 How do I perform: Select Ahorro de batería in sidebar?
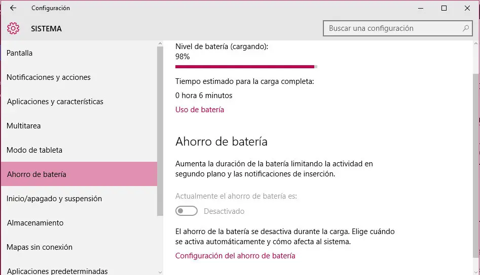tap(36, 174)
